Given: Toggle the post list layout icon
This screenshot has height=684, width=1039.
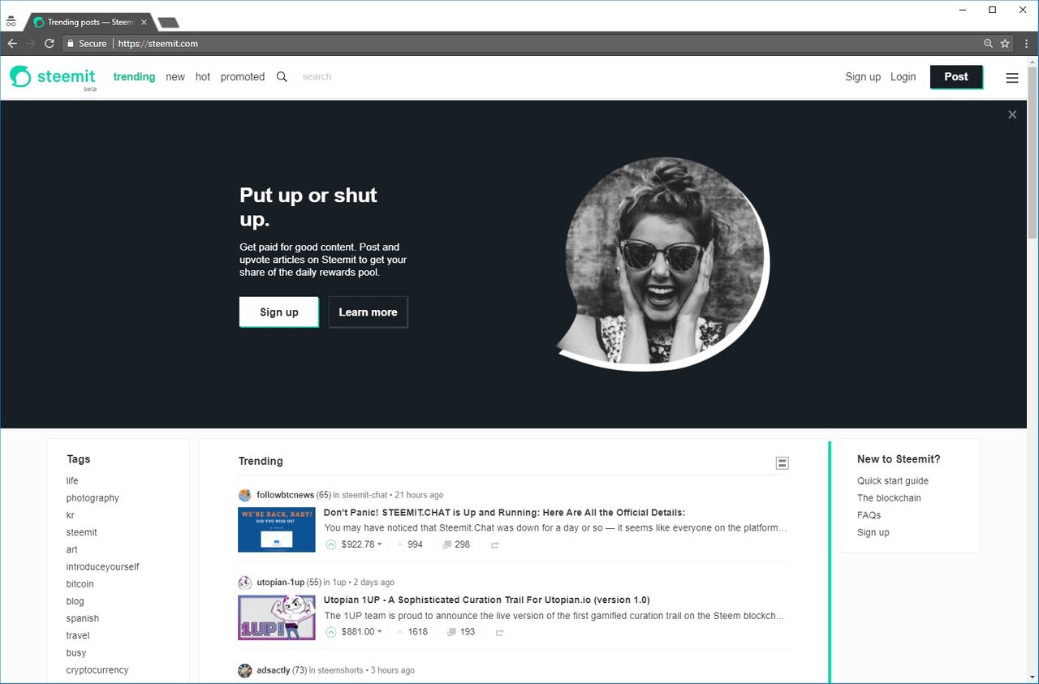Looking at the screenshot, I should click(x=782, y=462).
